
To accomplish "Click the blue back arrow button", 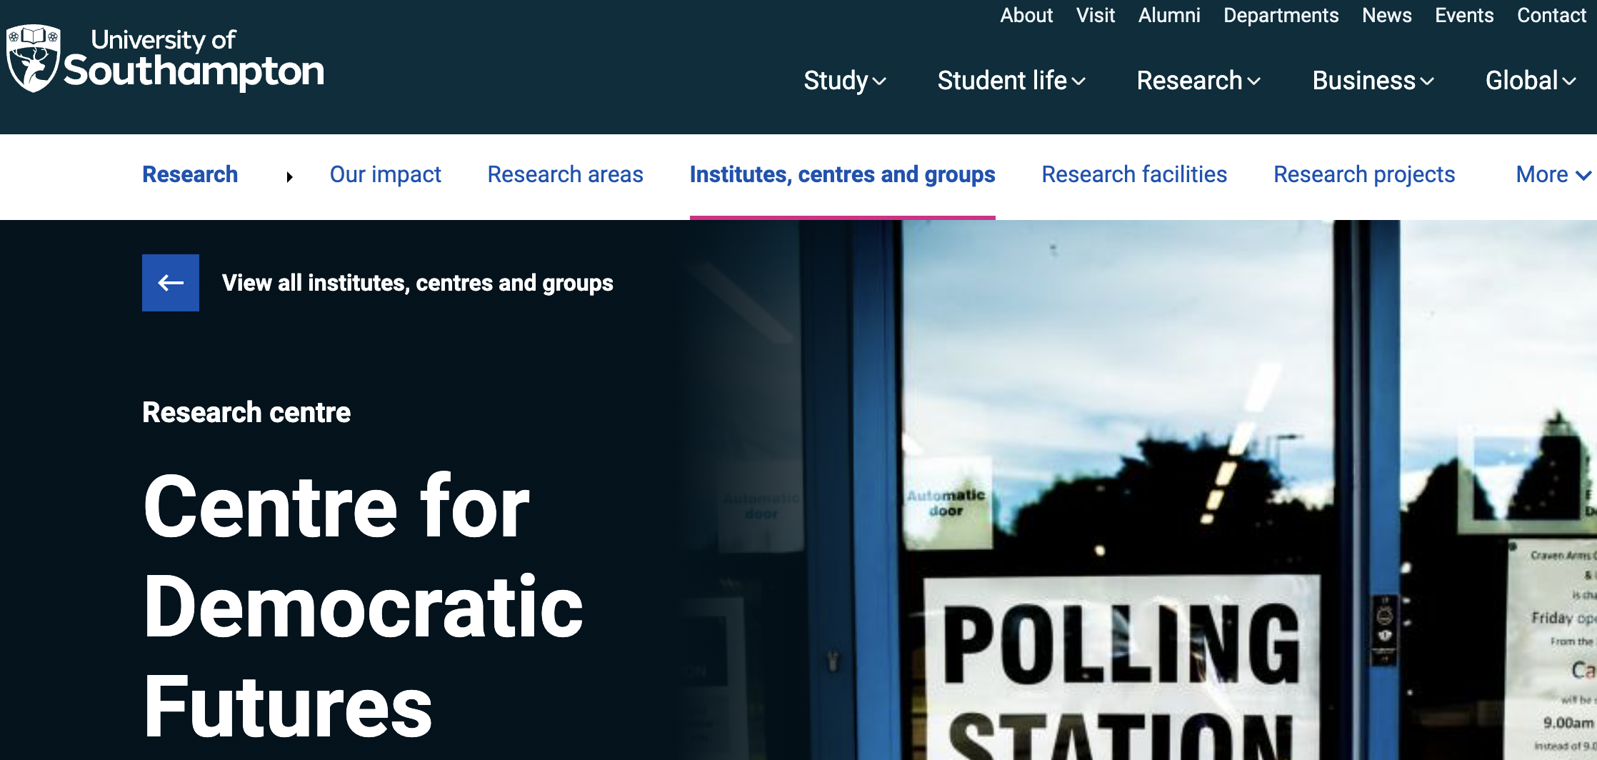I will pos(171,283).
